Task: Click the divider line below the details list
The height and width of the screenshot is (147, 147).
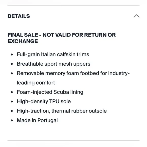Action: [x=73, y=140]
